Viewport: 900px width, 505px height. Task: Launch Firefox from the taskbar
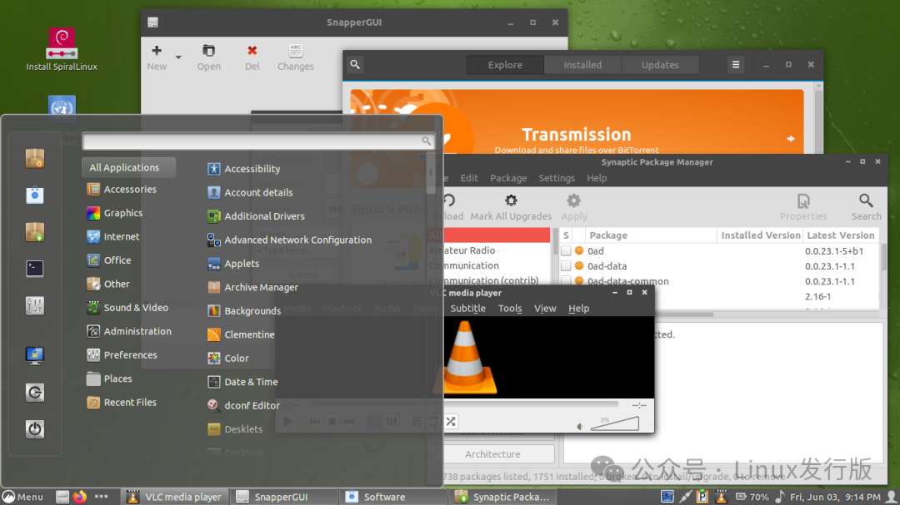[80, 497]
